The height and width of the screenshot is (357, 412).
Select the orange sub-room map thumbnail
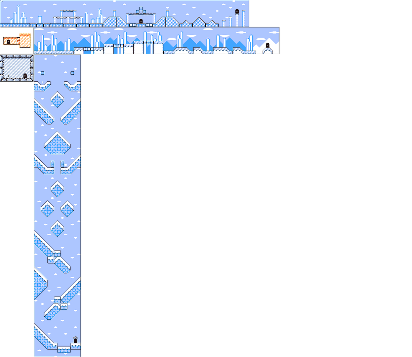(17, 41)
